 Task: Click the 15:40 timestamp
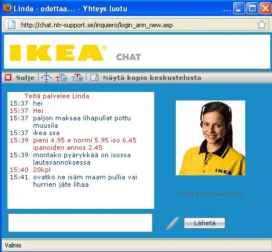click(19, 170)
